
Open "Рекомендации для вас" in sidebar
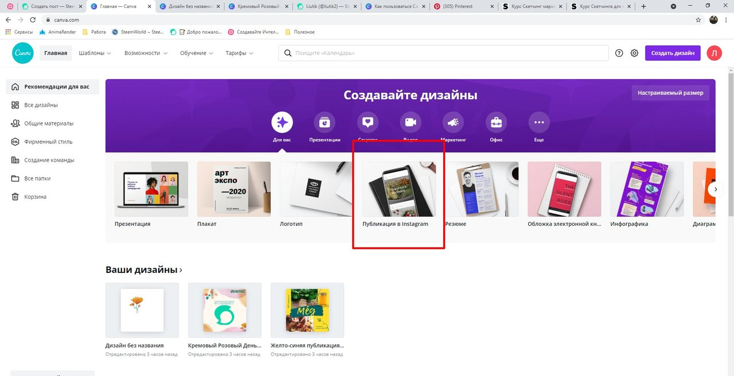[52, 87]
